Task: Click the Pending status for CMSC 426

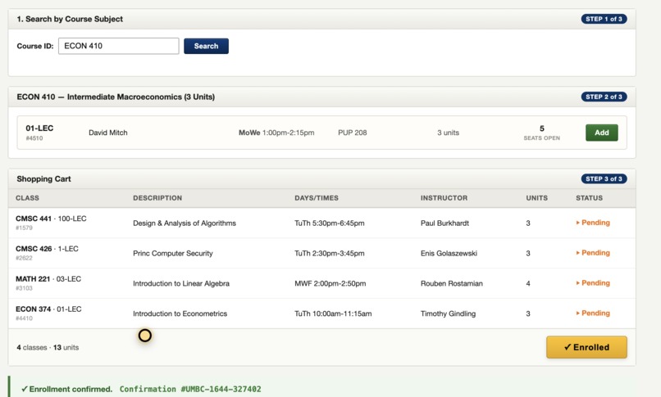Action: (593, 253)
